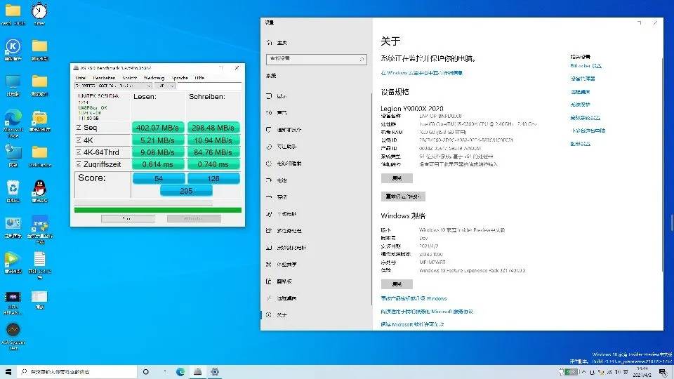674x379 pixels.
Task: Open the Microsoft Software License Terms link
Action: point(412,324)
